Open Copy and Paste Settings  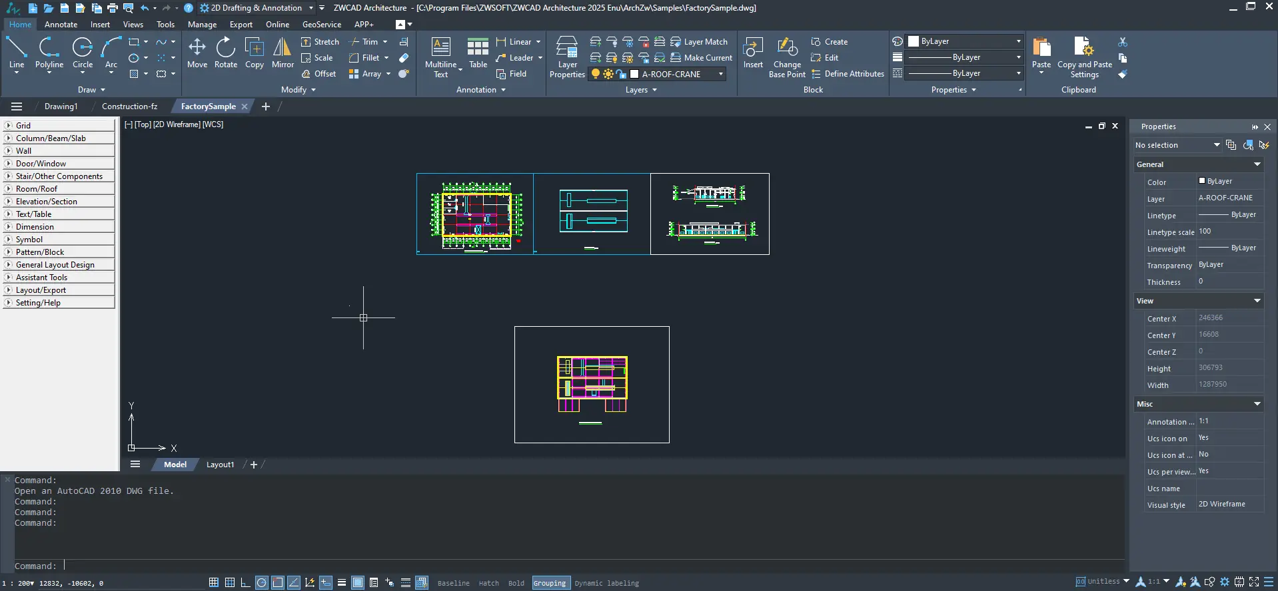1085,57
